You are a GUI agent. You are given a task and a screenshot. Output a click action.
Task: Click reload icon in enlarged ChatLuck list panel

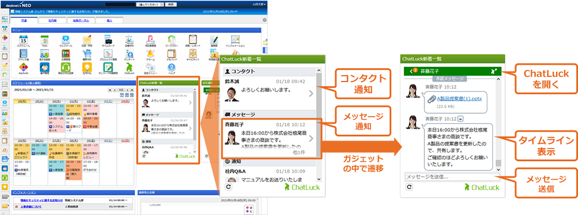pos(228,187)
